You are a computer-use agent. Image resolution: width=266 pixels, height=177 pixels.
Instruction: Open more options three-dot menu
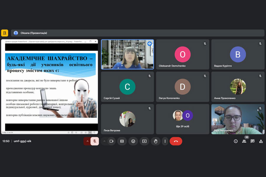click(x=165, y=141)
